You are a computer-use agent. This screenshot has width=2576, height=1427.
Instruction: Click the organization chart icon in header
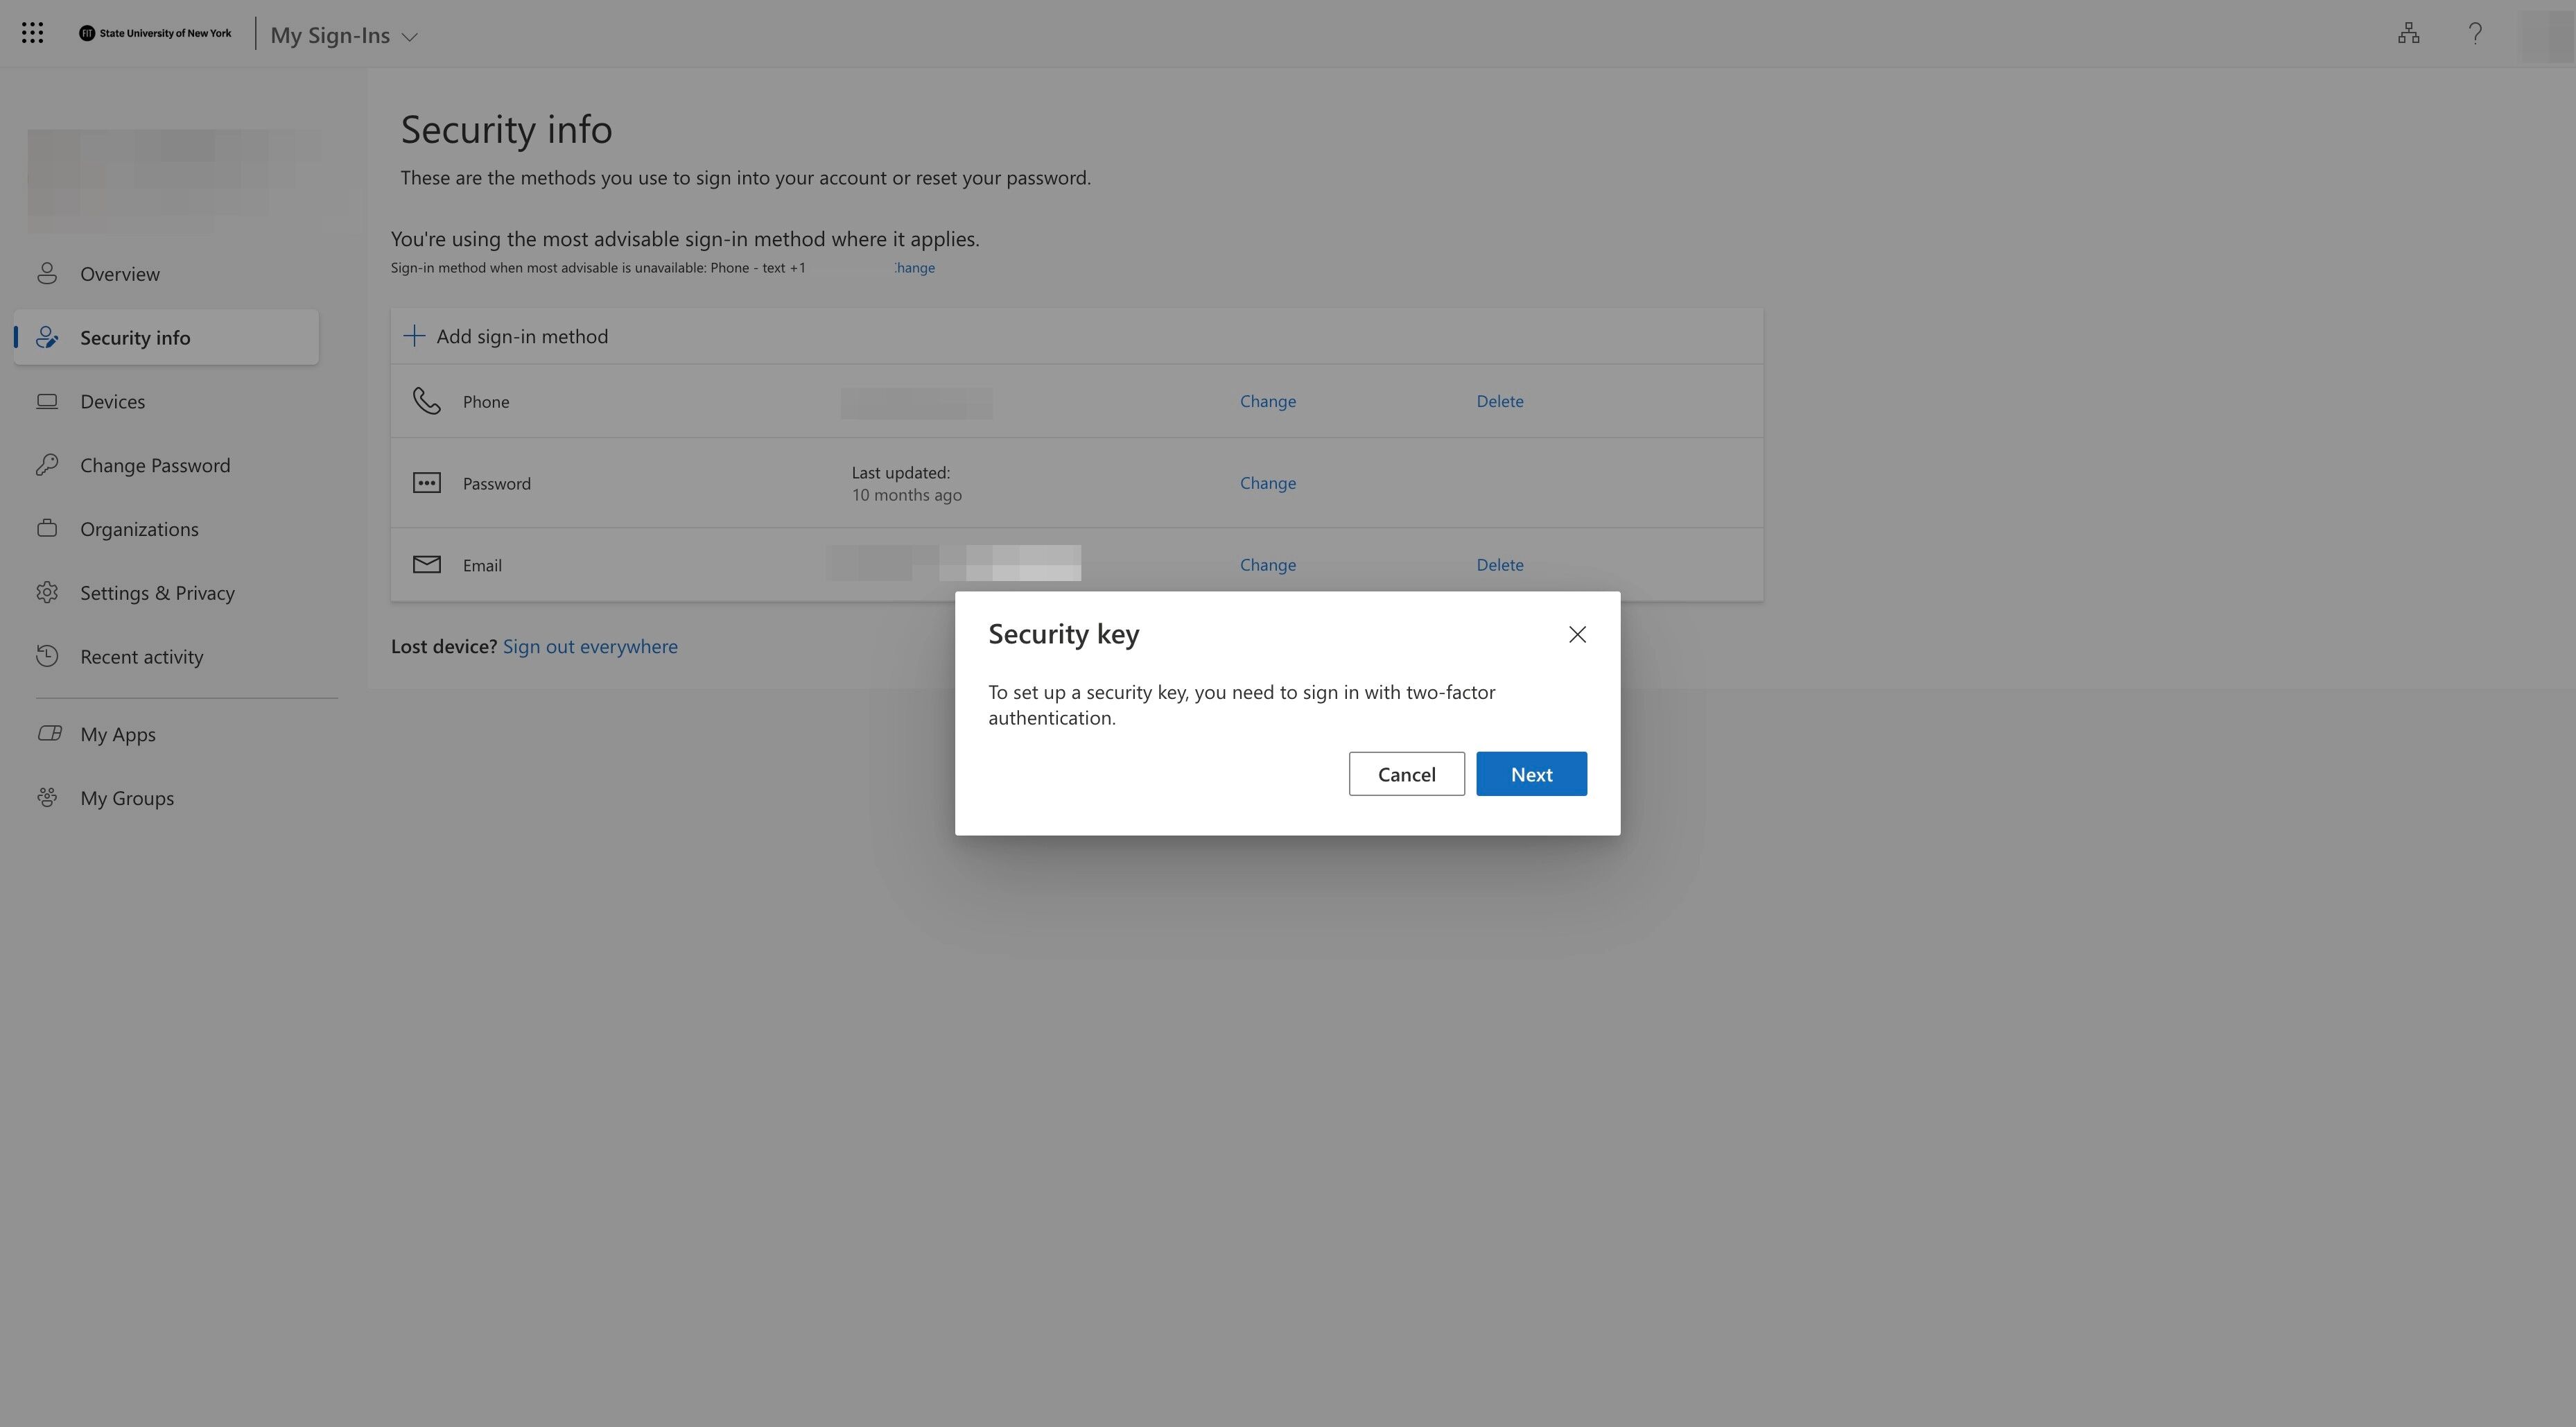point(2408,34)
